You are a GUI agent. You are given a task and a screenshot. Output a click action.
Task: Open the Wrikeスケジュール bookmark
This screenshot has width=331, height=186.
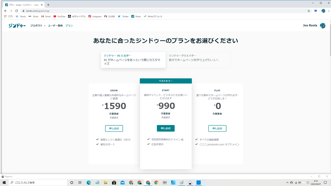tap(153, 17)
